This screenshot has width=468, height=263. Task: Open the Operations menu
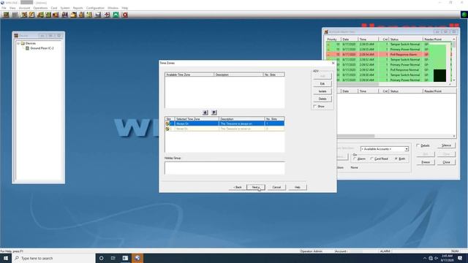tap(40, 8)
